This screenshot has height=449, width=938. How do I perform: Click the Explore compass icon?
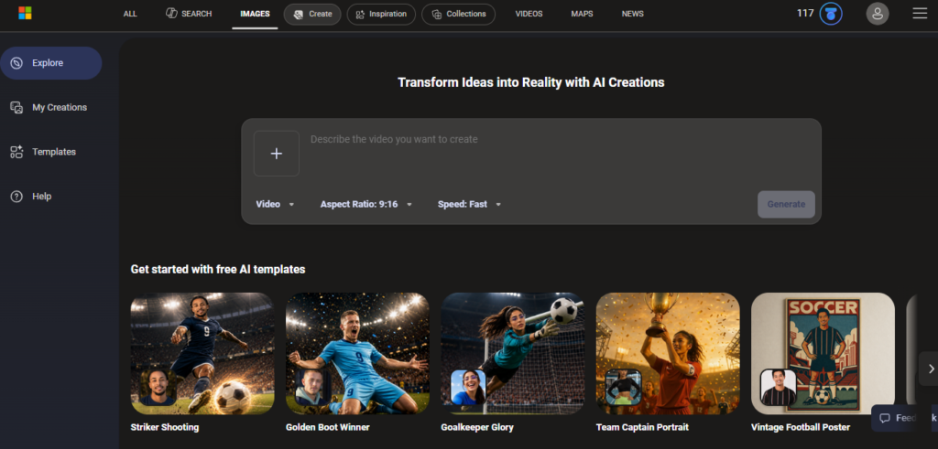tap(16, 63)
